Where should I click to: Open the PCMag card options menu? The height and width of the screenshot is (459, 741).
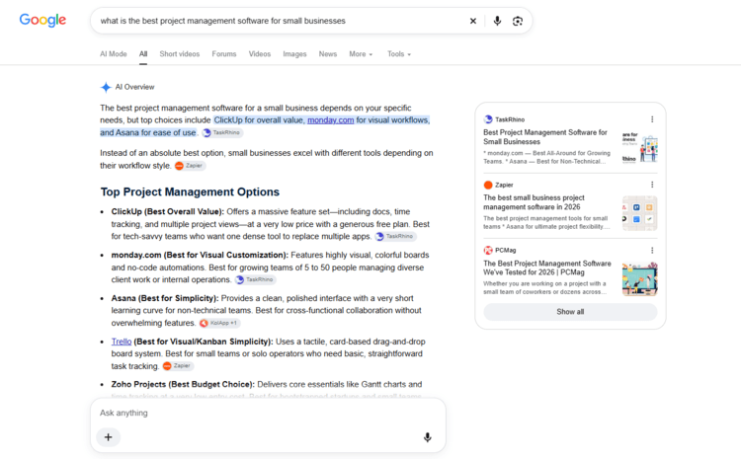(652, 251)
